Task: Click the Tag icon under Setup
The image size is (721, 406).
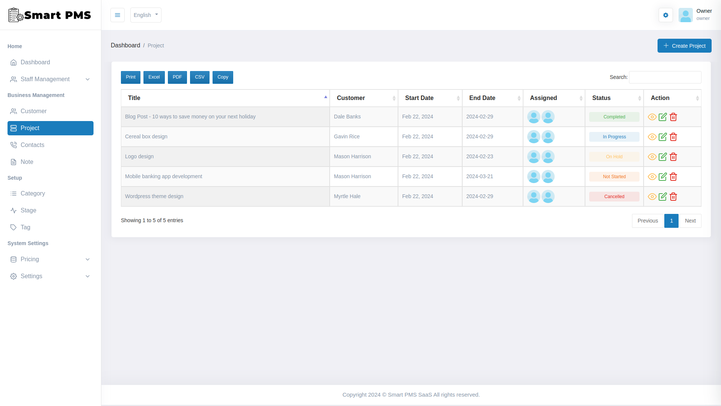Action: (x=14, y=227)
